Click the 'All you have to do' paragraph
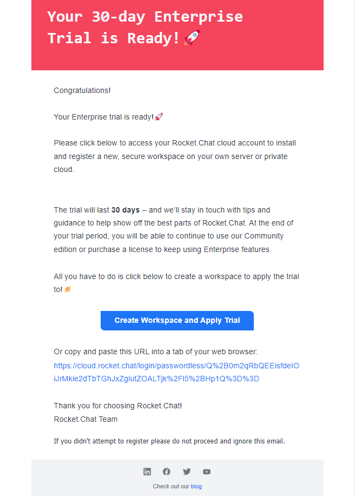 tap(176, 283)
